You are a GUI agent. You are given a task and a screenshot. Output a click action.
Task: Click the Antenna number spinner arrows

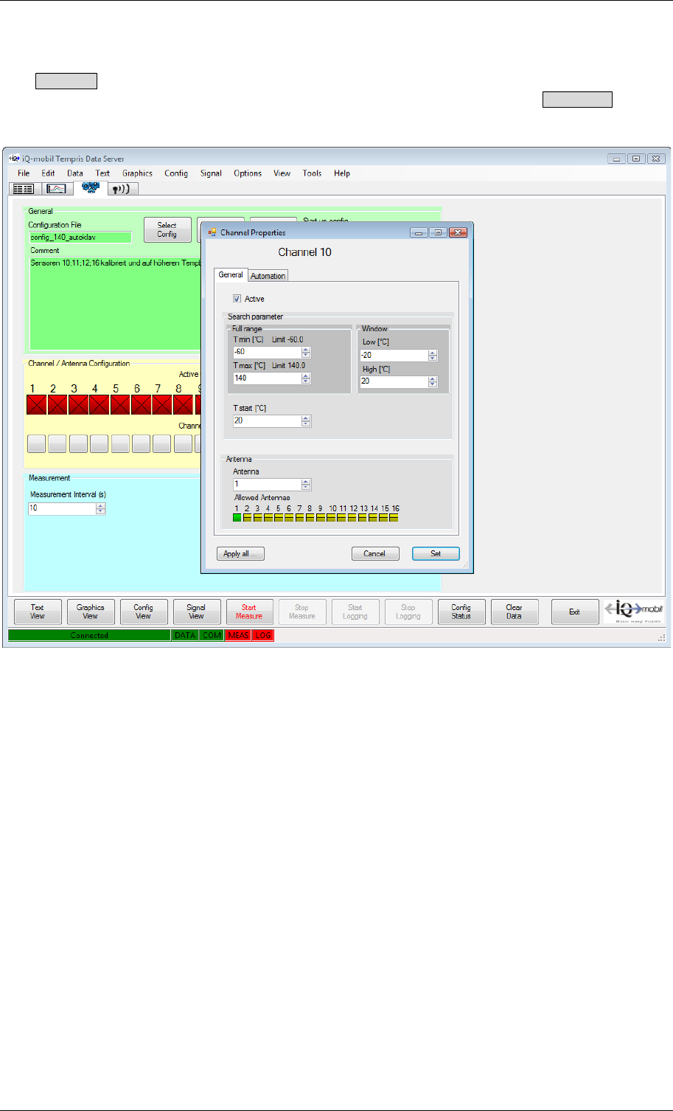point(306,485)
